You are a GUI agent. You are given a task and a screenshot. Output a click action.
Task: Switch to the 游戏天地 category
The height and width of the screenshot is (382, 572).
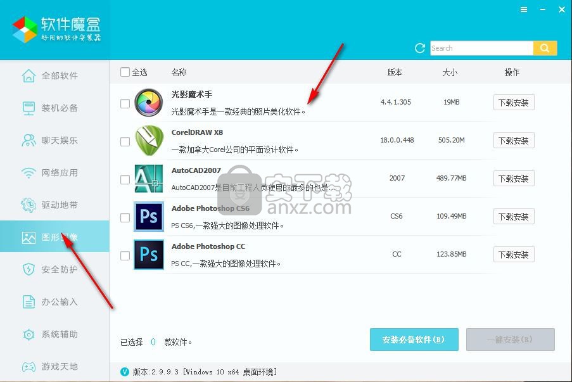coord(54,367)
